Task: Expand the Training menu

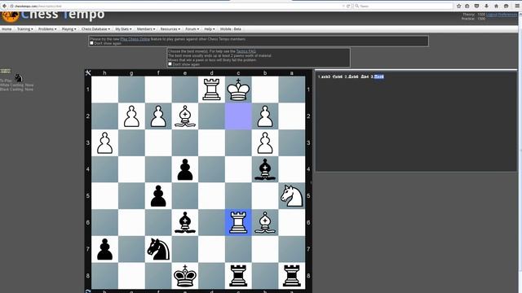Action: tap(25, 29)
